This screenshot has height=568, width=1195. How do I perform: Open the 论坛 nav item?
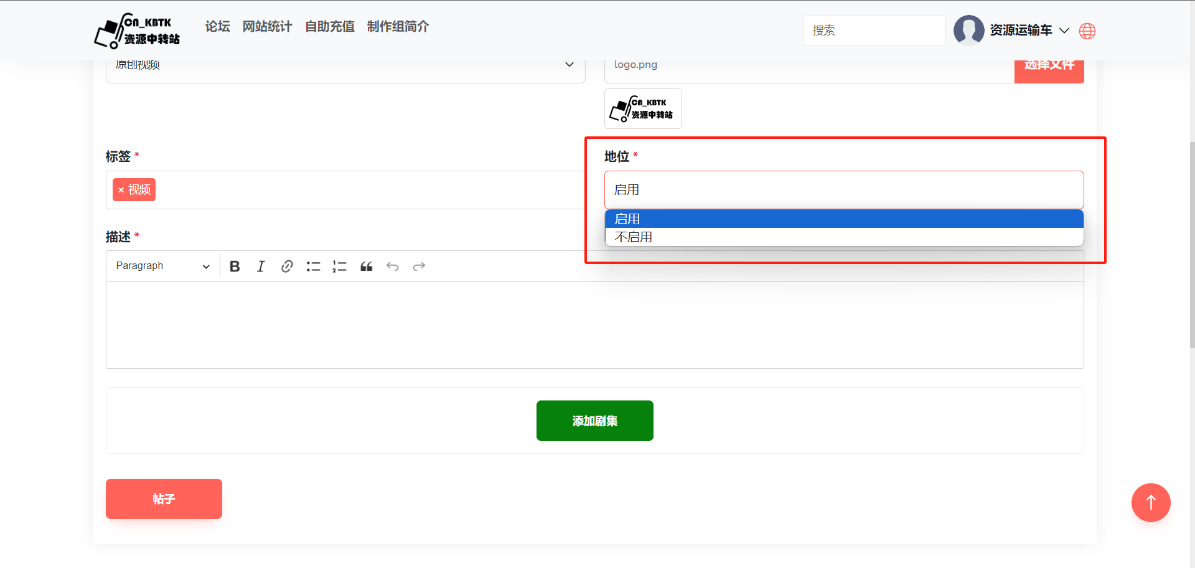[x=217, y=27]
